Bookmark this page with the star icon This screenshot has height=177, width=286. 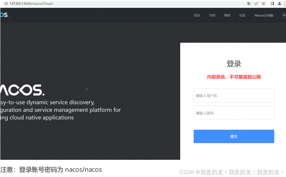[x=263, y=4]
